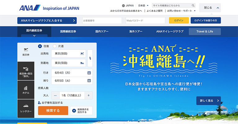The height and width of the screenshot is (124, 238).
Task: Select the 片道 one-way radio button
Action: pos(55,46)
